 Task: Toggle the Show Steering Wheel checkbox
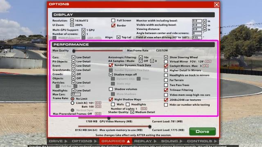(x=166, y=57)
